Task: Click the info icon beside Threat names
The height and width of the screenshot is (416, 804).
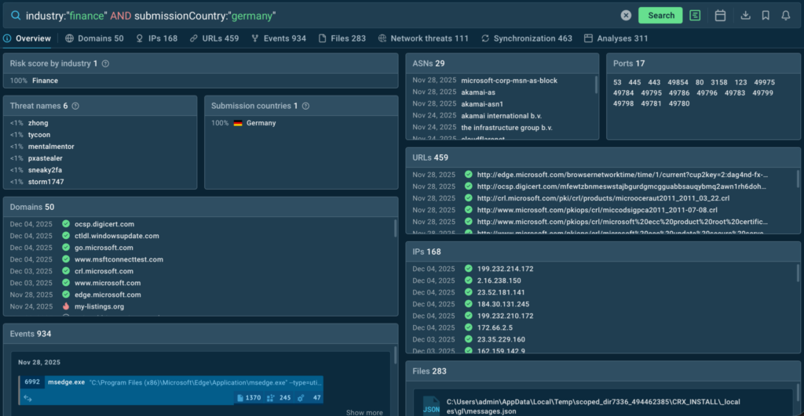Action: pos(75,106)
